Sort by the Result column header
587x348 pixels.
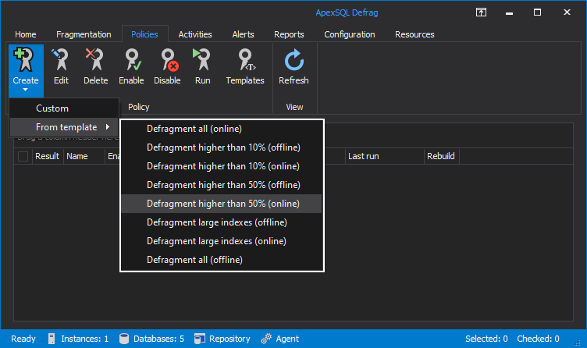click(x=47, y=156)
